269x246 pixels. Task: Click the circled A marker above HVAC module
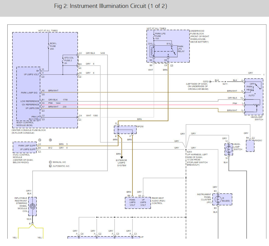(x=40, y=140)
